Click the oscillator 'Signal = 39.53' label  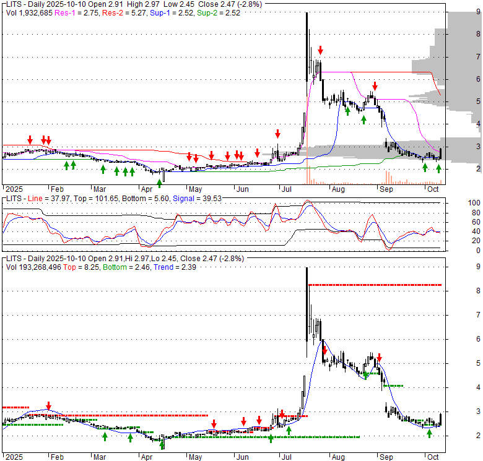click(x=197, y=199)
